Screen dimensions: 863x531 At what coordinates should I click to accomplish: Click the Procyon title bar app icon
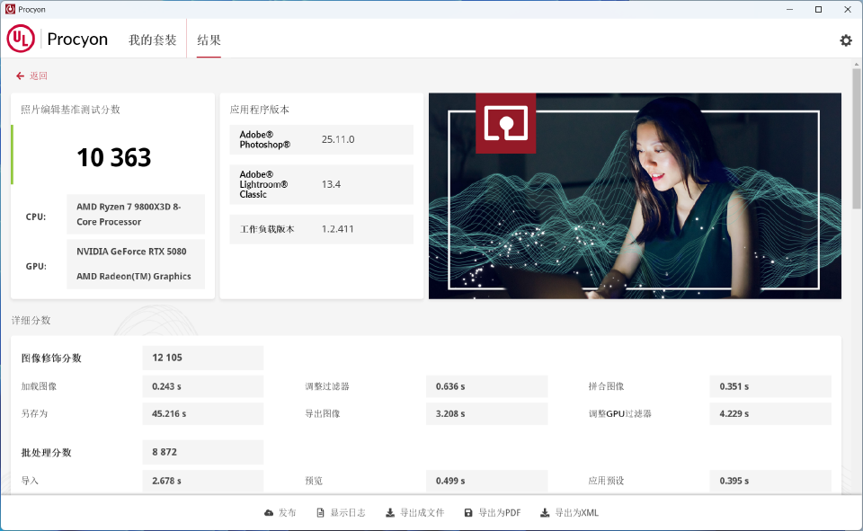pyautogui.click(x=10, y=9)
